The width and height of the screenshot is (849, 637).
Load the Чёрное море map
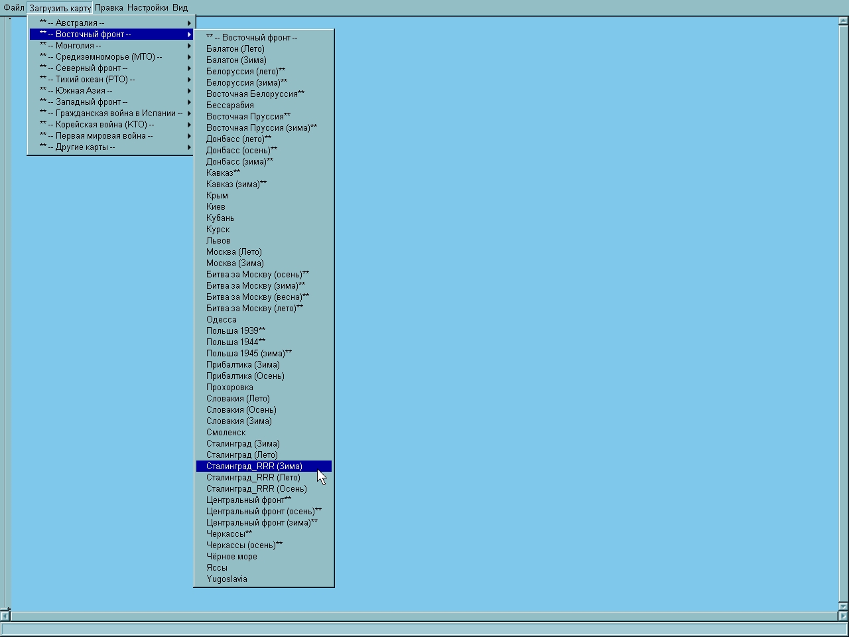coord(264,557)
